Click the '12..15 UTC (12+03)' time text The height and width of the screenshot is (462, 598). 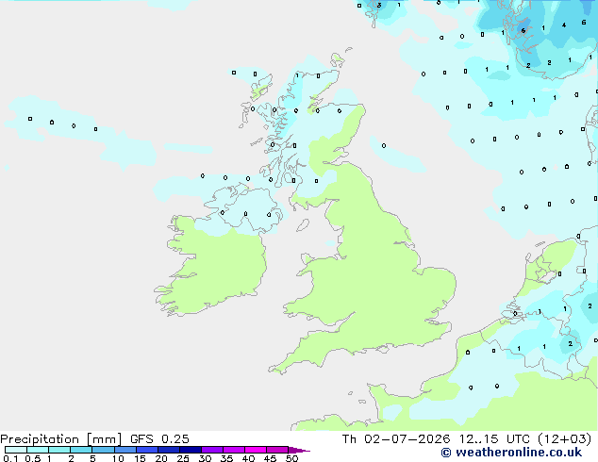525,439
